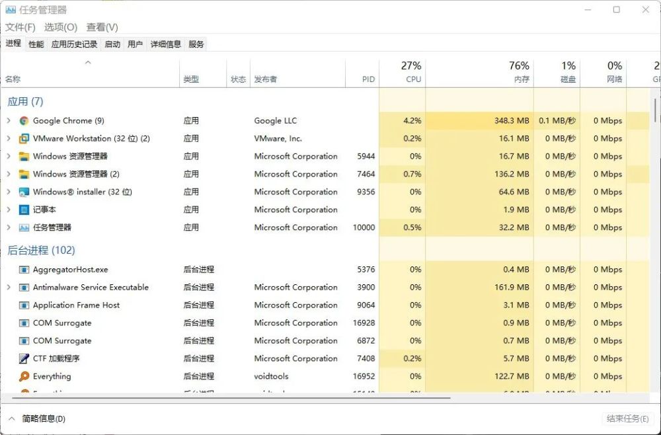Click the Windows installer process icon
This screenshot has width=661, height=435.
click(24, 192)
